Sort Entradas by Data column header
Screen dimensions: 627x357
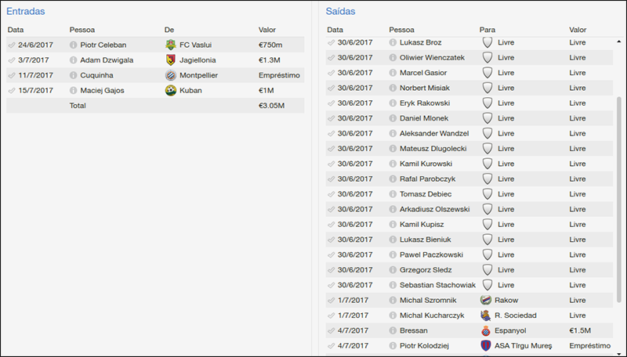[16, 30]
